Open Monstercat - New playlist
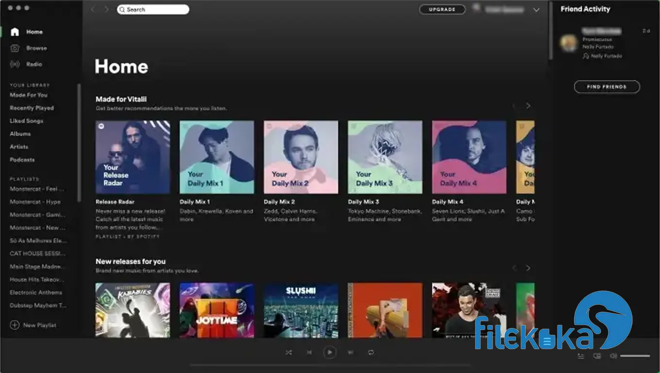The image size is (660, 373). pyautogui.click(x=37, y=228)
